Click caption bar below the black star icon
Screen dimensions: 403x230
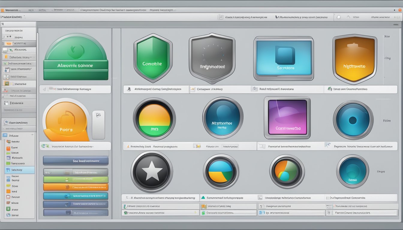coord(160,198)
